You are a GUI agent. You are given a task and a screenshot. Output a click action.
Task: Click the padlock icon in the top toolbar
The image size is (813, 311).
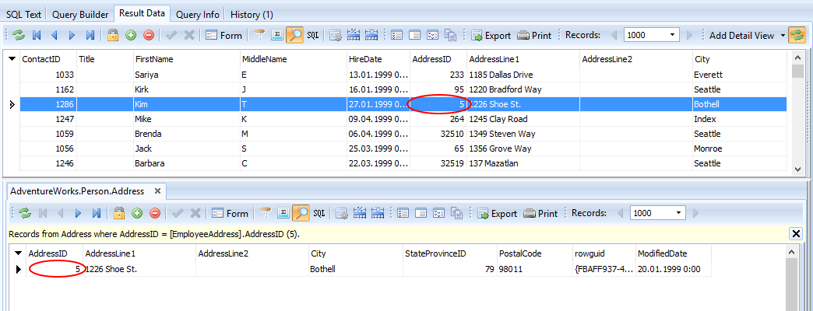click(113, 35)
